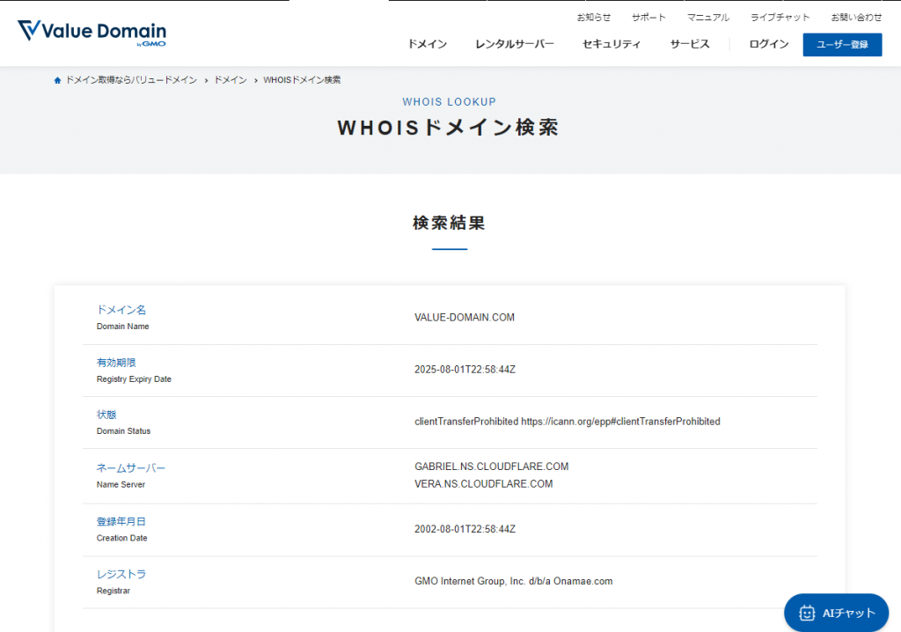901x632 pixels.
Task: Open the ドメイン navigation menu
Action: (428, 44)
